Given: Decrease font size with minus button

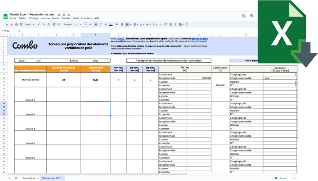Looking at the screenshot, I should click(80, 24).
